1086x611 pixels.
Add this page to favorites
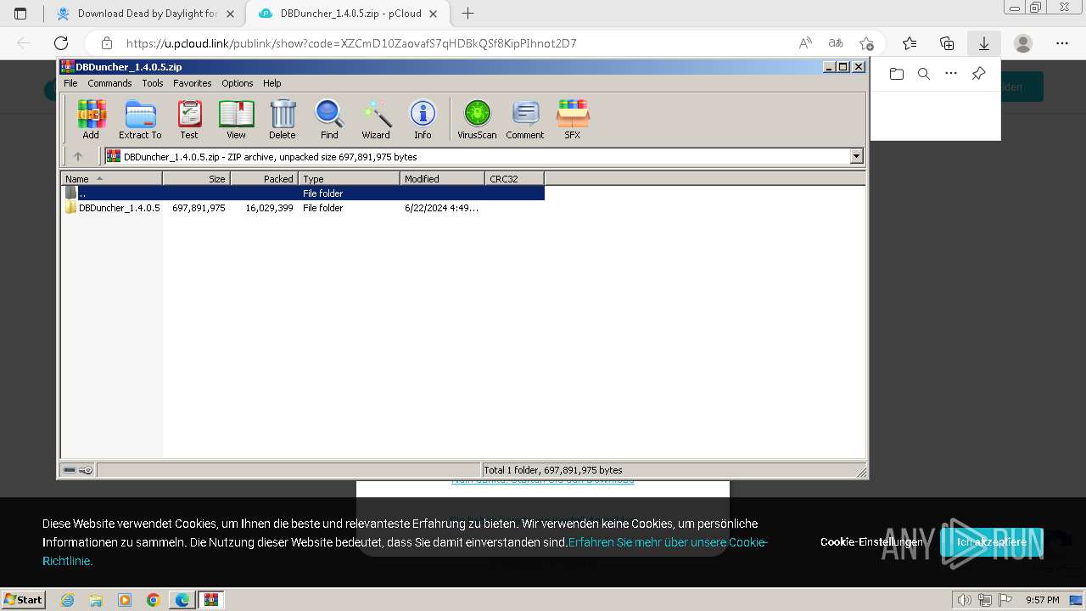(866, 43)
